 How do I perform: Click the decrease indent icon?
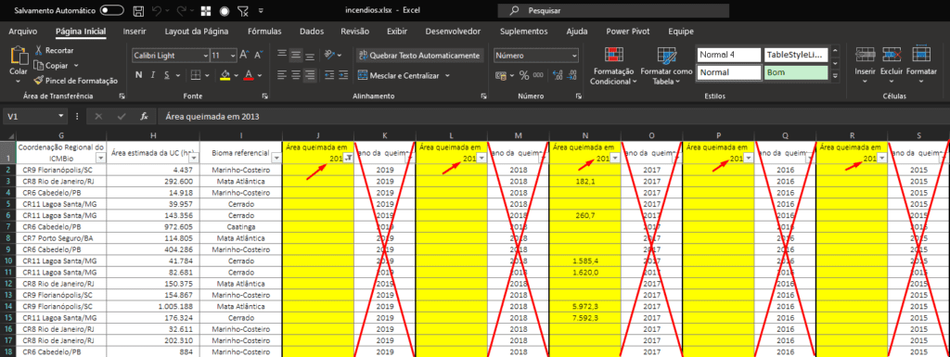point(329,75)
